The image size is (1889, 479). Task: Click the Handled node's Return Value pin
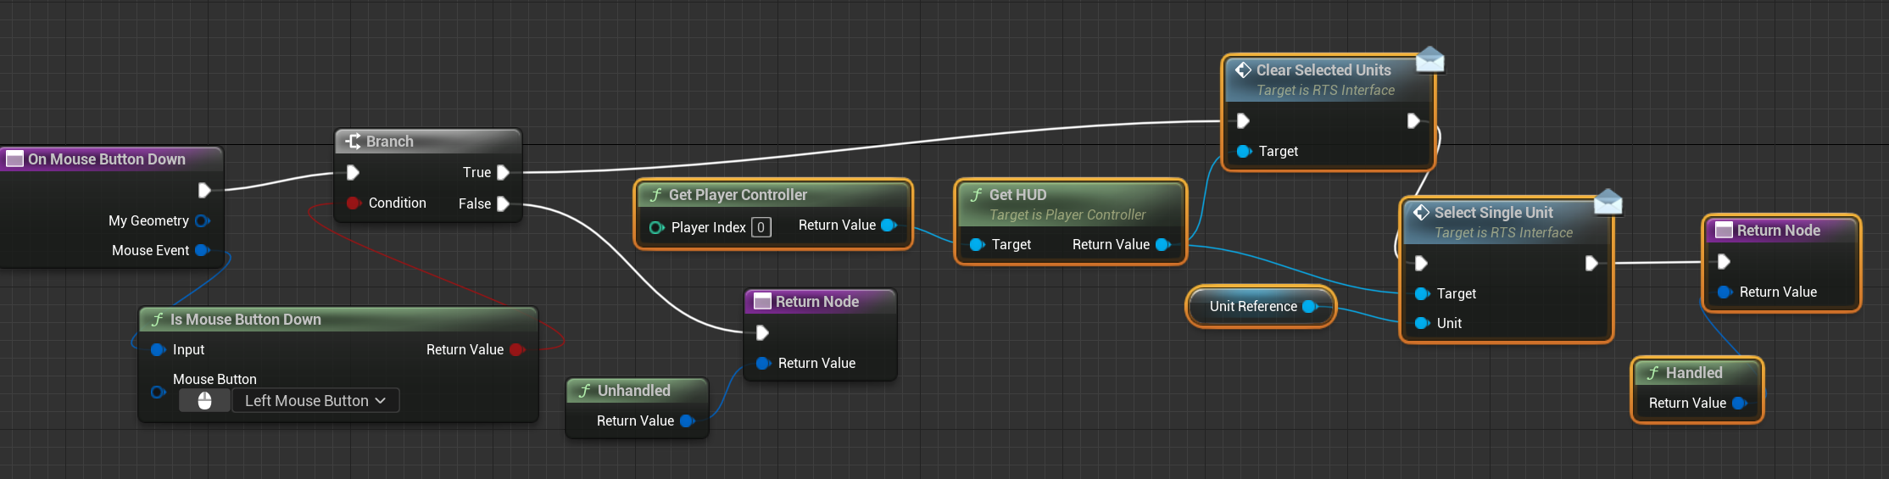coord(1740,404)
